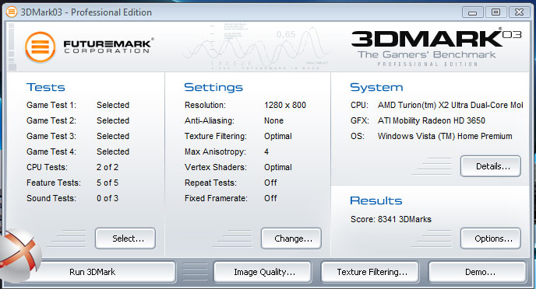Screen dimensions: 536x289
Task: Click the '1280 x 800' resolution value
Action: tap(285, 105)
